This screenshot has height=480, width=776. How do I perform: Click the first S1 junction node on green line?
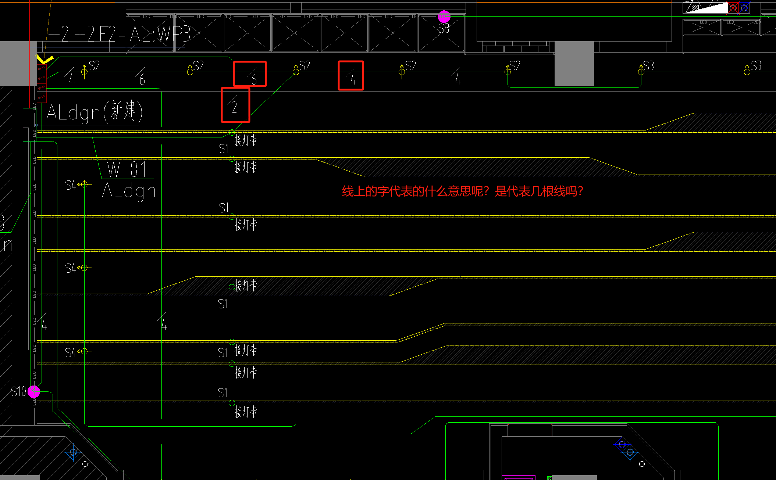coord(232,132)
